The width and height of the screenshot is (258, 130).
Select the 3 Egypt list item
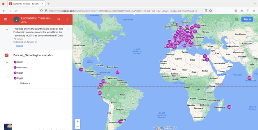19,73
